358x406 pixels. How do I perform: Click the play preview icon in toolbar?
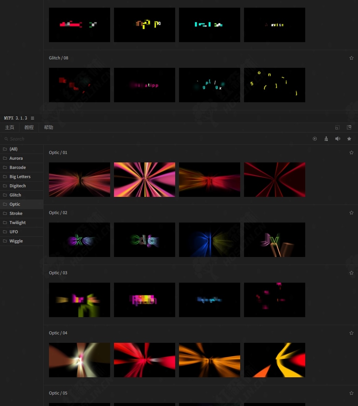(x=315, y=139)
